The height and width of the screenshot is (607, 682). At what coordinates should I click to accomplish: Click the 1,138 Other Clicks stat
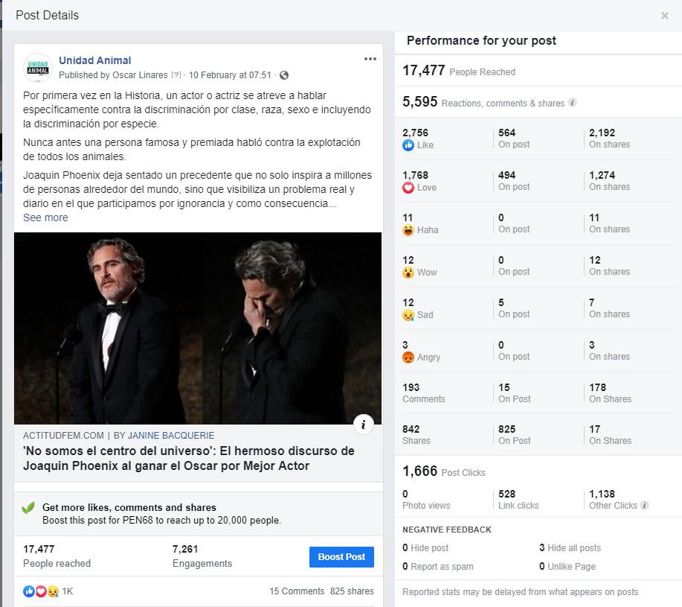tap(614, 500)
